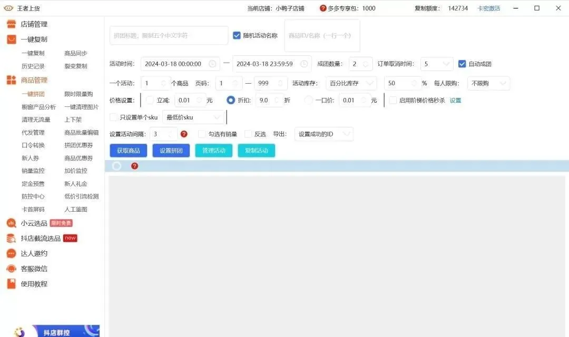The height and width of the screenshot is (337, 569).
Task: Select 拼团优惠券 in the sidebar
Action: tap(79, 145)
